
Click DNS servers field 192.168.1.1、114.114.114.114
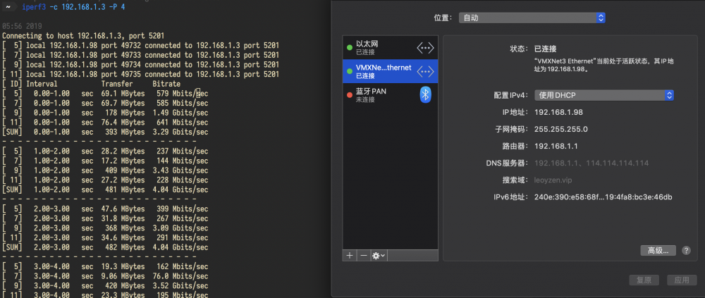(x=591, y=163)
